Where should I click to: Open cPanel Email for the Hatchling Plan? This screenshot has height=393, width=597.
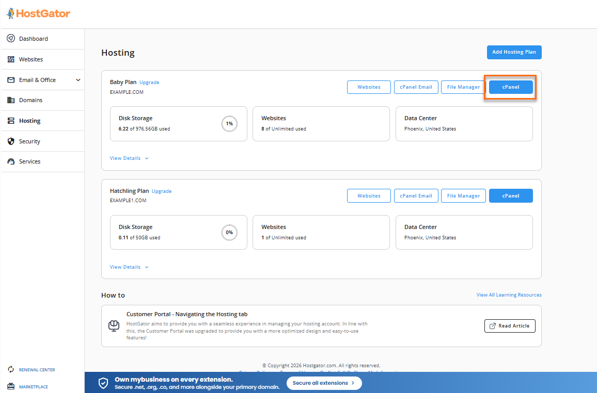[x=416, y=196]
